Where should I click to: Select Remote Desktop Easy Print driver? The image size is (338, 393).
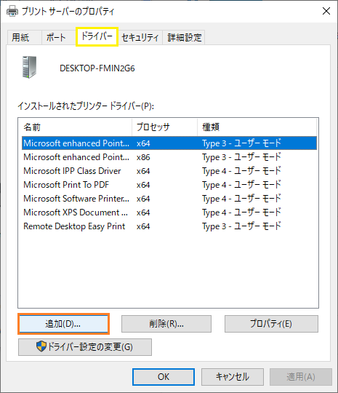[169, 226]
